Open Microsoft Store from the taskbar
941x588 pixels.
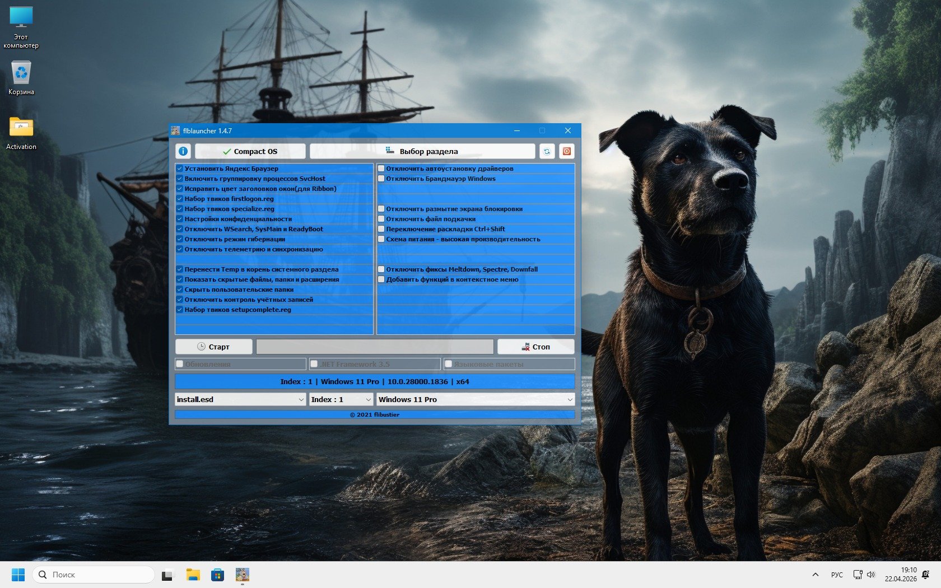point(217,575)
